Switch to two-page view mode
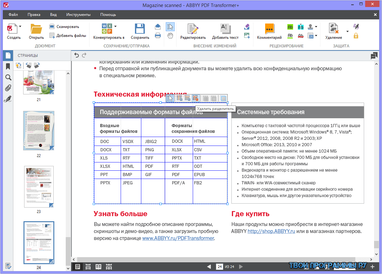The width and height of the screenshot is (382, 274). (99, 267)
